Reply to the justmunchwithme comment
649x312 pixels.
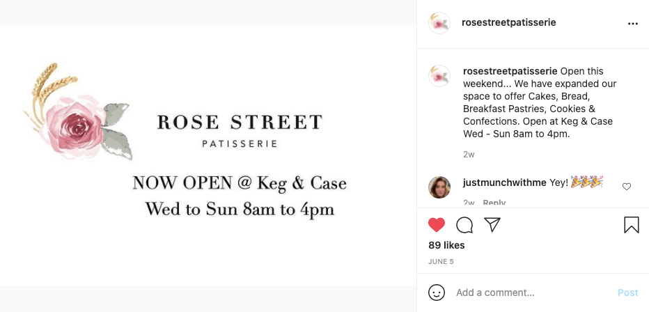click(x=494, y=203)
